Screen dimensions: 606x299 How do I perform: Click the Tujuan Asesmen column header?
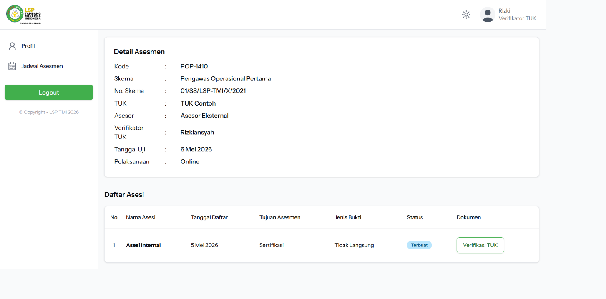point(280,217)
